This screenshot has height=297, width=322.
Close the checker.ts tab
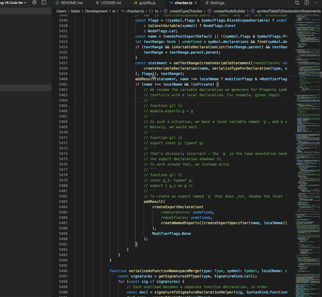pyautogui.click(x=196, y=3)
